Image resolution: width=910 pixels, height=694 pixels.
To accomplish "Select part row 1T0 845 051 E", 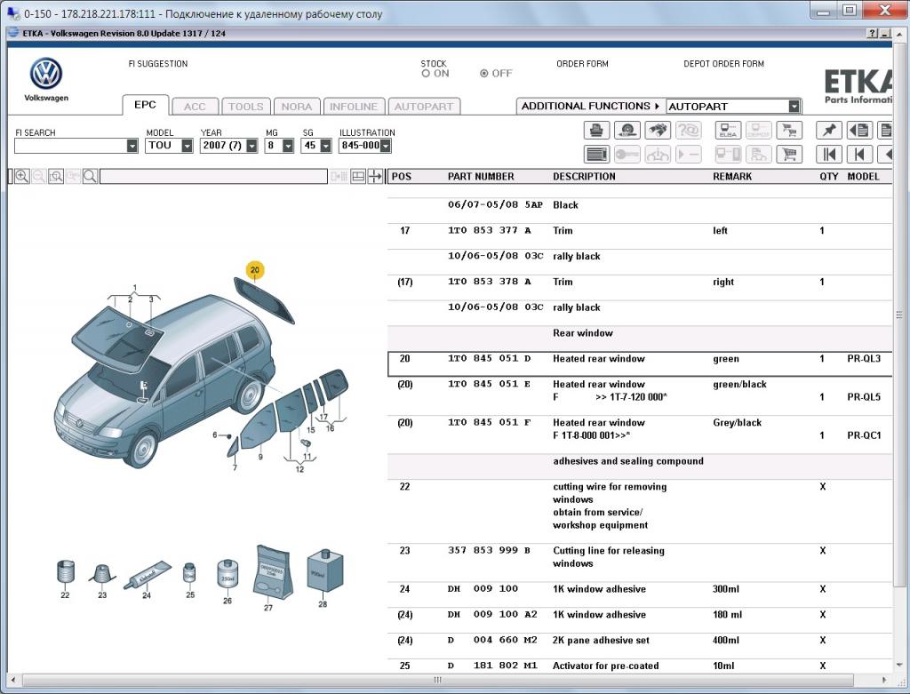I will (x=640, y=395).
